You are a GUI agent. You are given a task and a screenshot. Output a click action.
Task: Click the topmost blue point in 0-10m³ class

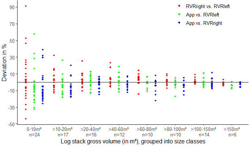pyautogui.click(x=43, y=50)
